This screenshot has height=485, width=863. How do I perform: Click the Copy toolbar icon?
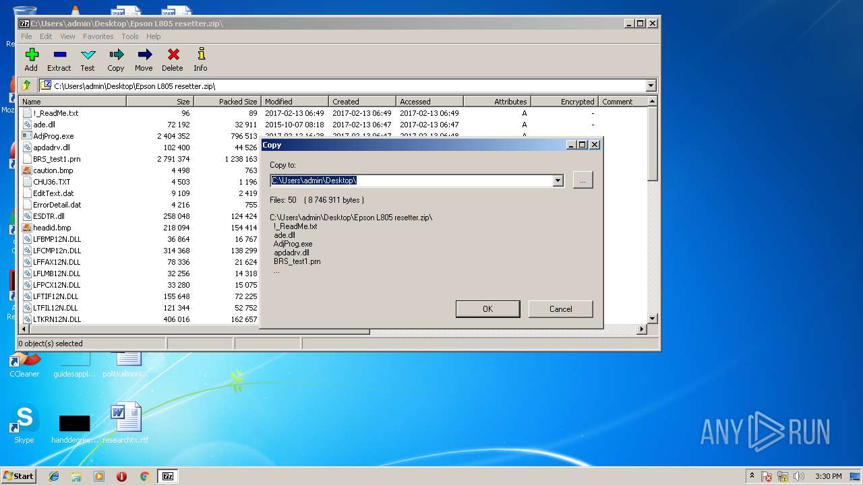tap(116, 59)
